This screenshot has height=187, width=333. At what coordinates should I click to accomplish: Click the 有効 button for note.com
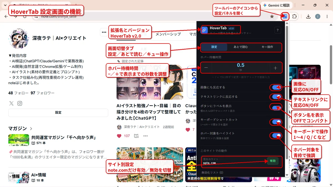click(273, 161)
